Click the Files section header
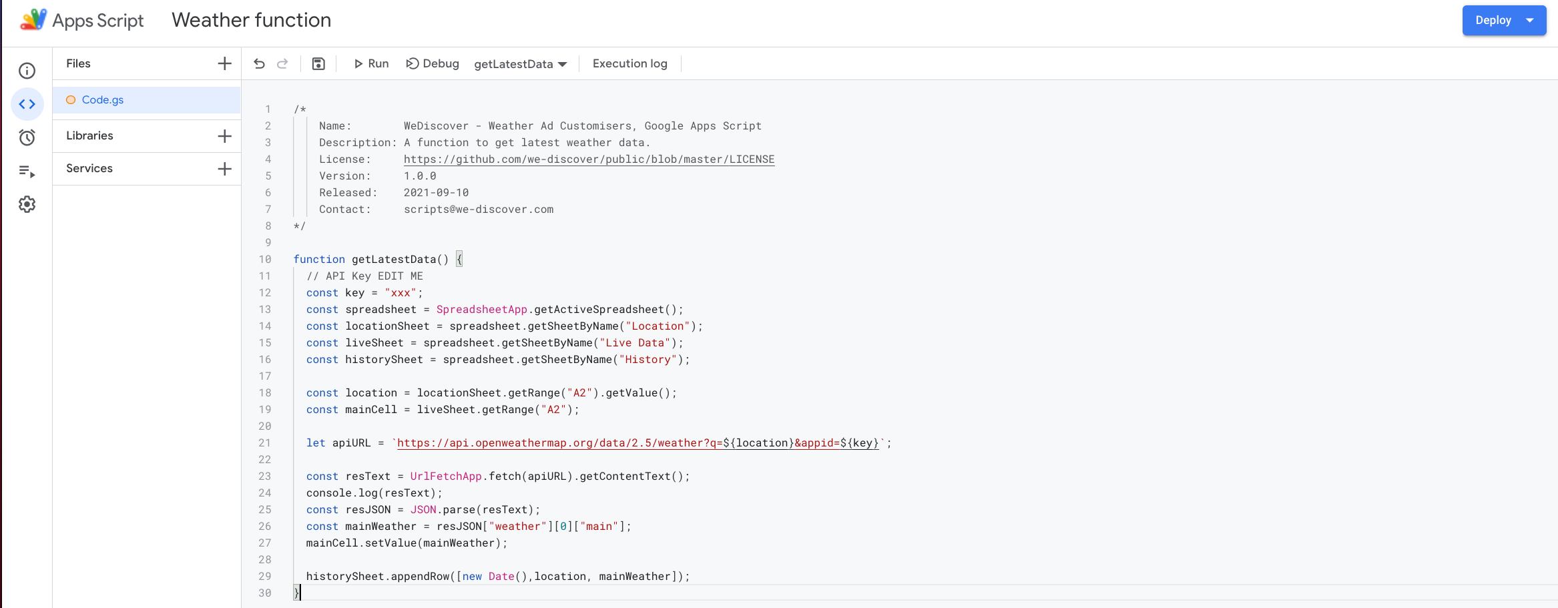 tap(78, 63)
